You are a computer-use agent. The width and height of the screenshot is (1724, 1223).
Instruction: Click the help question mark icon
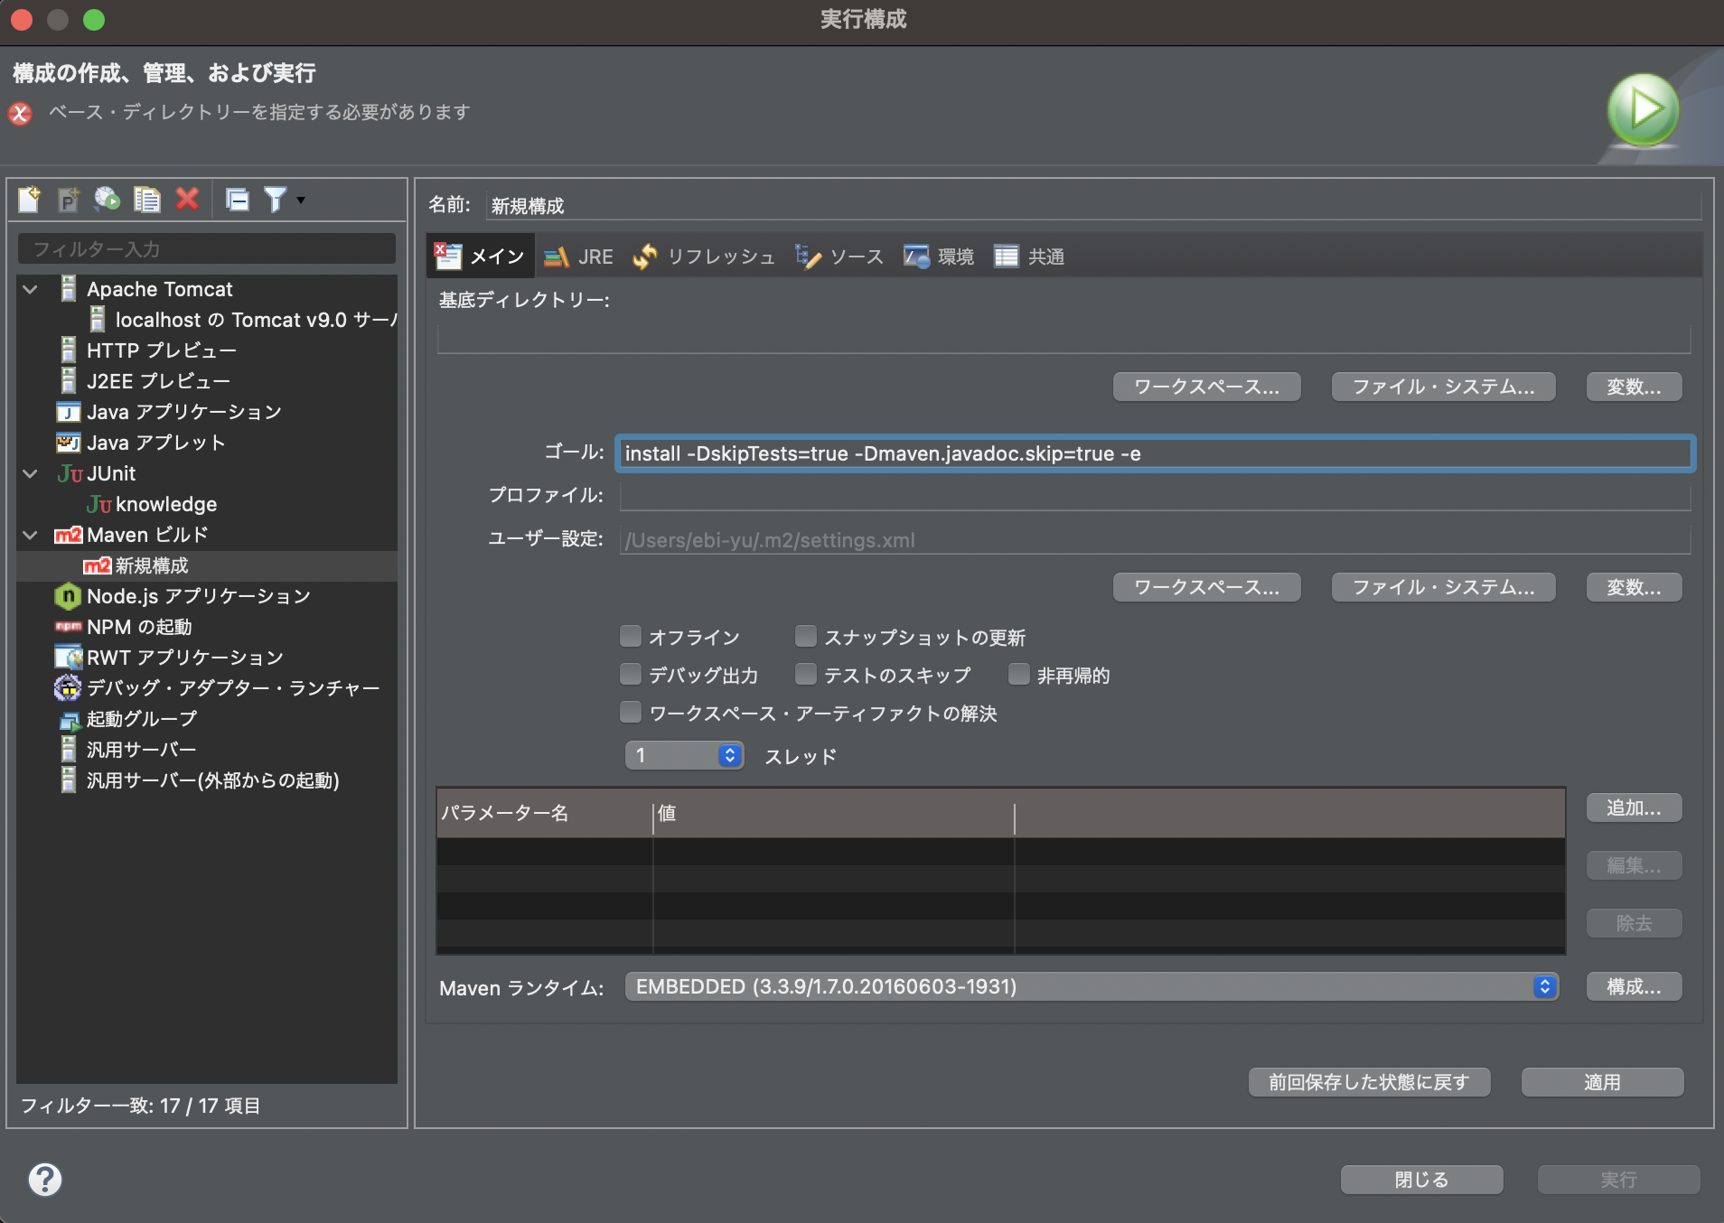coord(43,1179)
